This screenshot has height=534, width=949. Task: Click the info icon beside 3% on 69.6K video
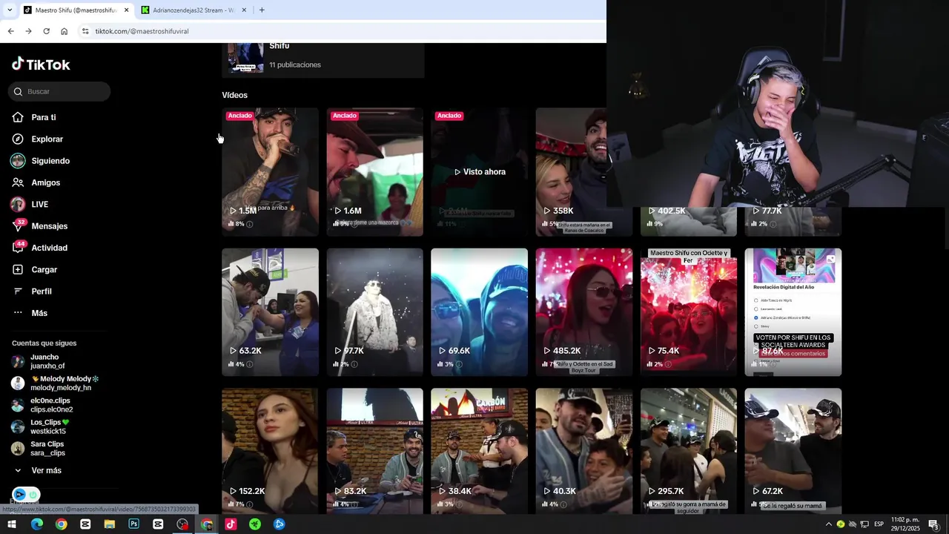pos(459,364)
